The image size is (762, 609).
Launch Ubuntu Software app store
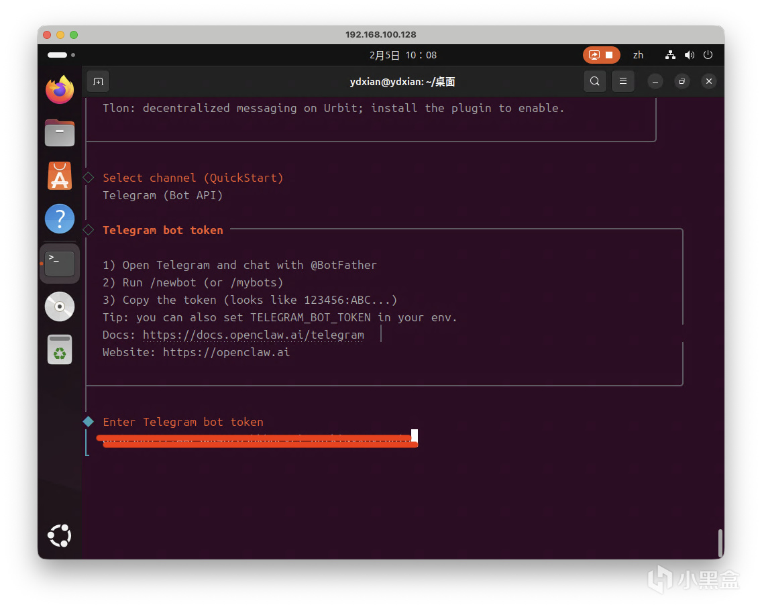pos(60,176)
